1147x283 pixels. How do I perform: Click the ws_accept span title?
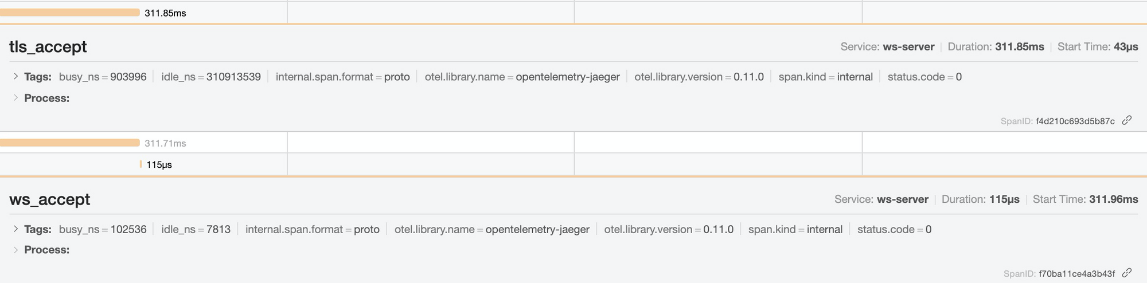pyautogui.click(x=50, y=199)
